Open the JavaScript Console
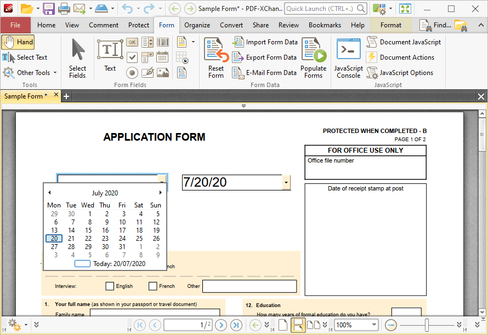 [348, 58]
